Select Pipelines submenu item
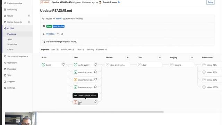This screenshot has width=222, height=125. pos(11,34)
